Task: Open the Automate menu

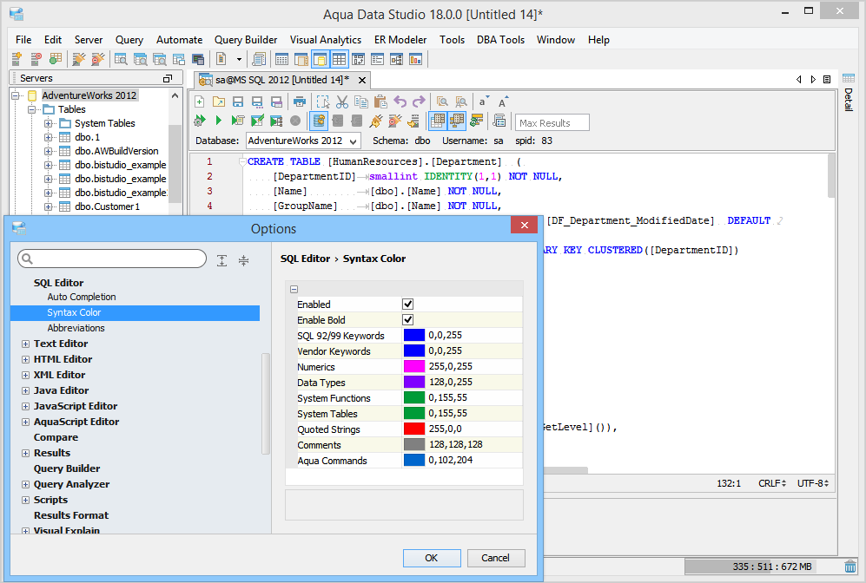Action: tap(179, 40)
